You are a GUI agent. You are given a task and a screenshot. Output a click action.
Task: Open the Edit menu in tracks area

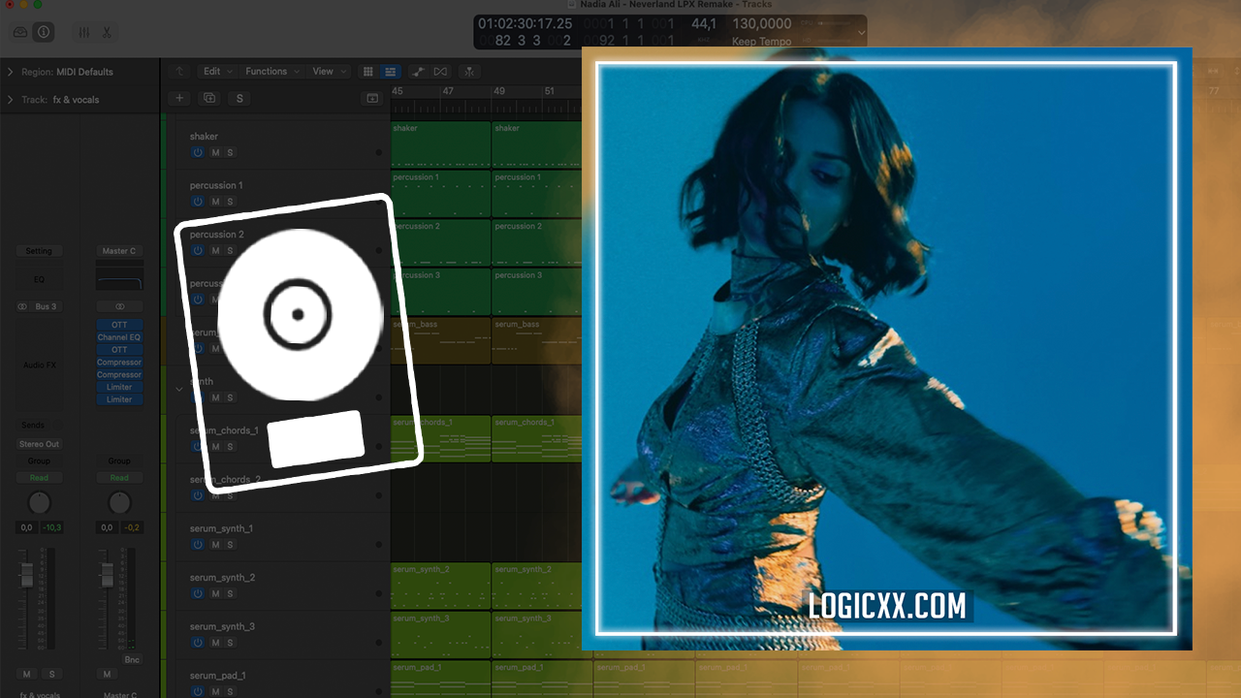(212, 71)
